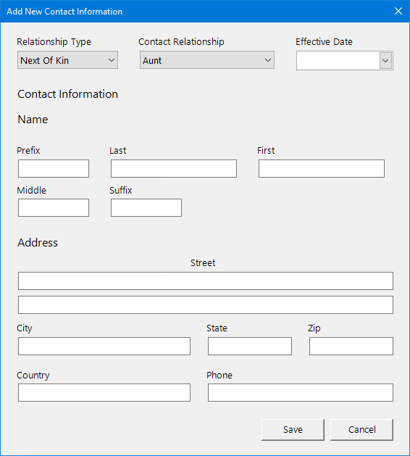Click inside the Effective Date field

338,60
